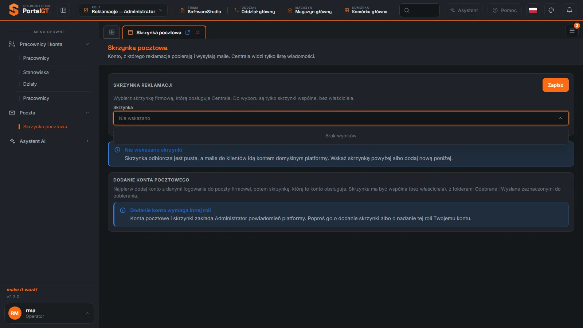Open the Reklamacje — Administrator role dropdown
The image size is (583, 328).
123,10
